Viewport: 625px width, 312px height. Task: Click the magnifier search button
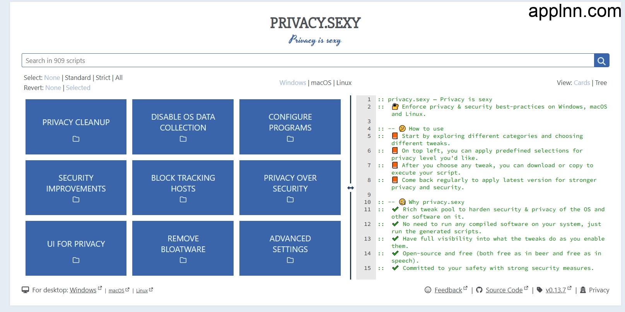point(601,61)
